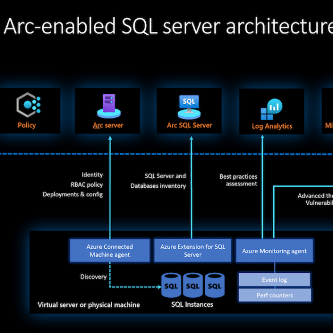Viewport: 333px width, 333px height.
Task: Click the SQL Instances caption
Action: point(192,305)
